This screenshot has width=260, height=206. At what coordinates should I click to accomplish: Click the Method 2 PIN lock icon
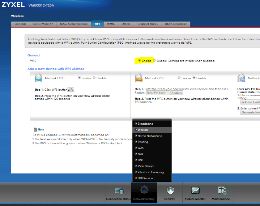[x=138, y=78]
